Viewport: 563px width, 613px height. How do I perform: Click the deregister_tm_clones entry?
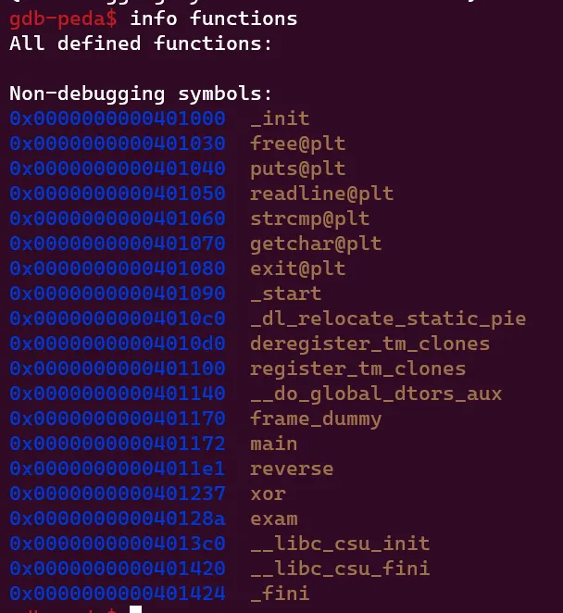click(369, 344)
